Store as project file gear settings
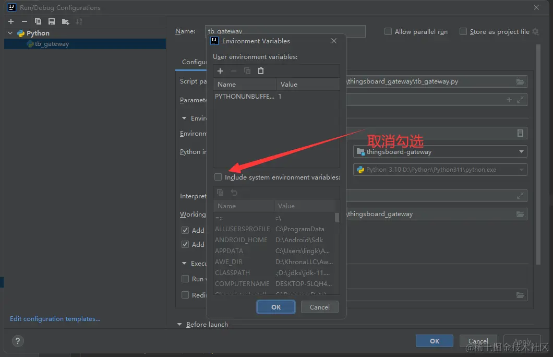 point(535,32)
